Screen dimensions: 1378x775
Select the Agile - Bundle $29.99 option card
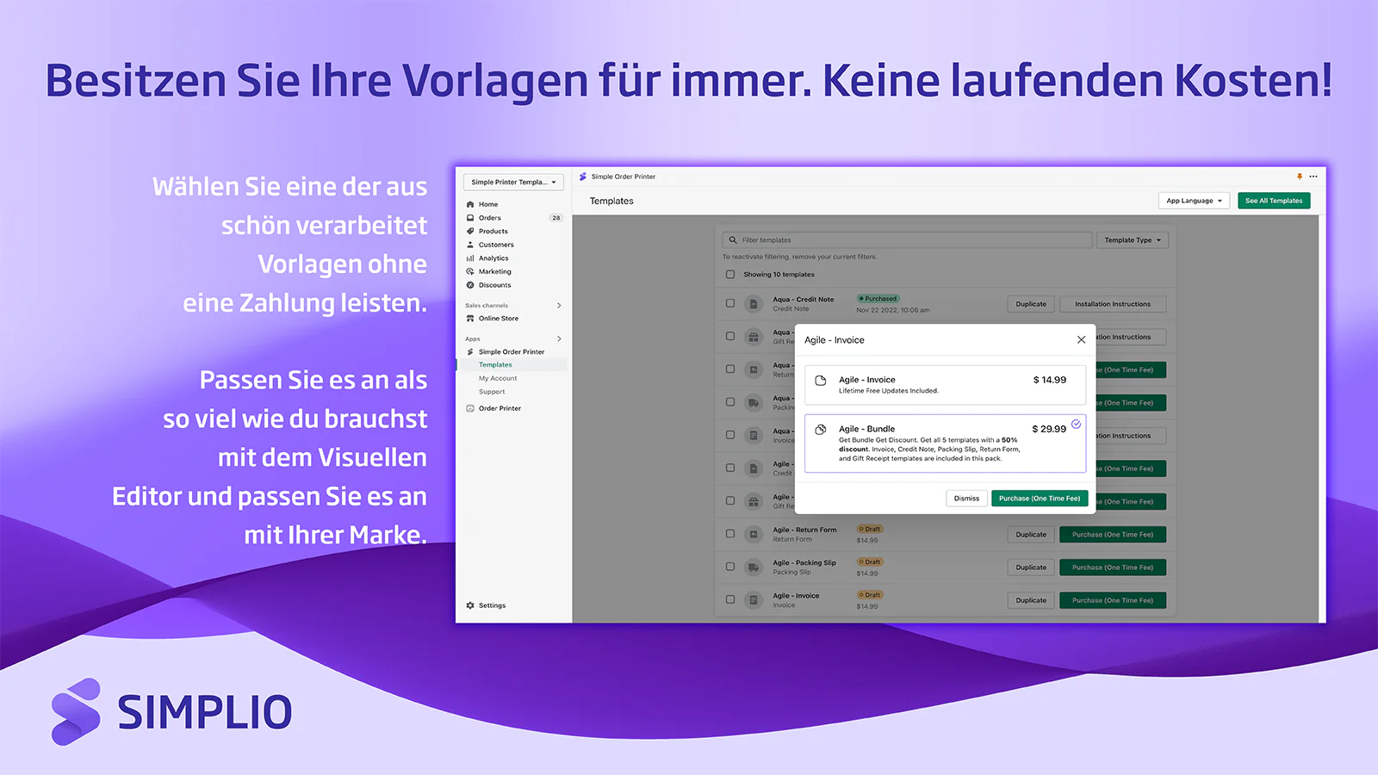point(945,443)
